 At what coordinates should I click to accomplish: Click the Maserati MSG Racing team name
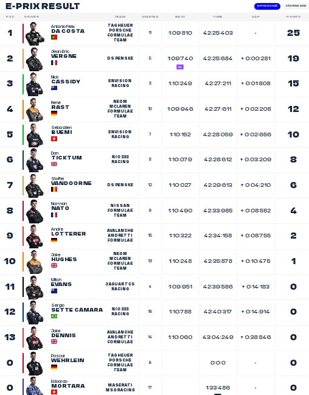click(x=120, y=388)
